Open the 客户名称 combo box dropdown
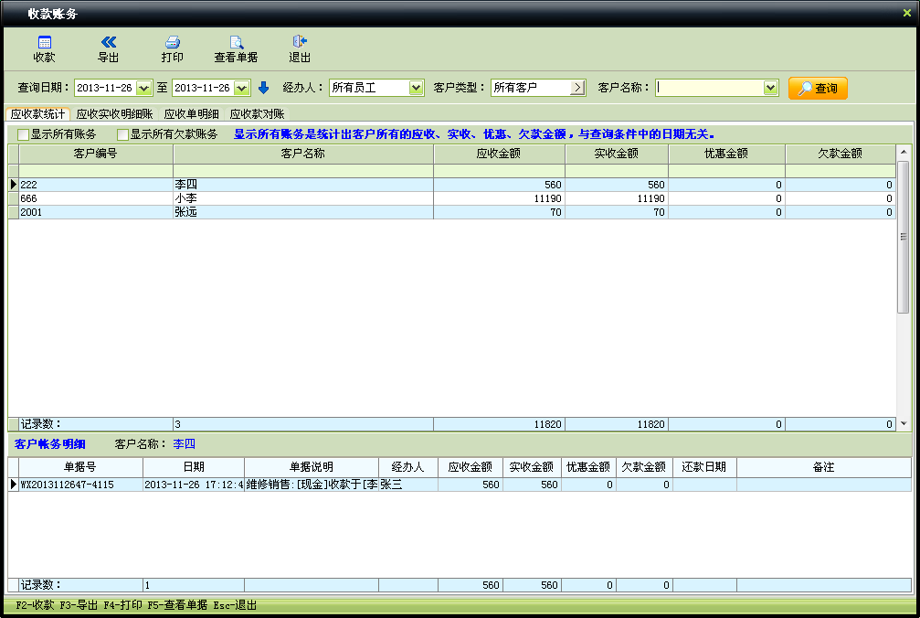Screen dimensions: 920x618 [x=770, y=88]
